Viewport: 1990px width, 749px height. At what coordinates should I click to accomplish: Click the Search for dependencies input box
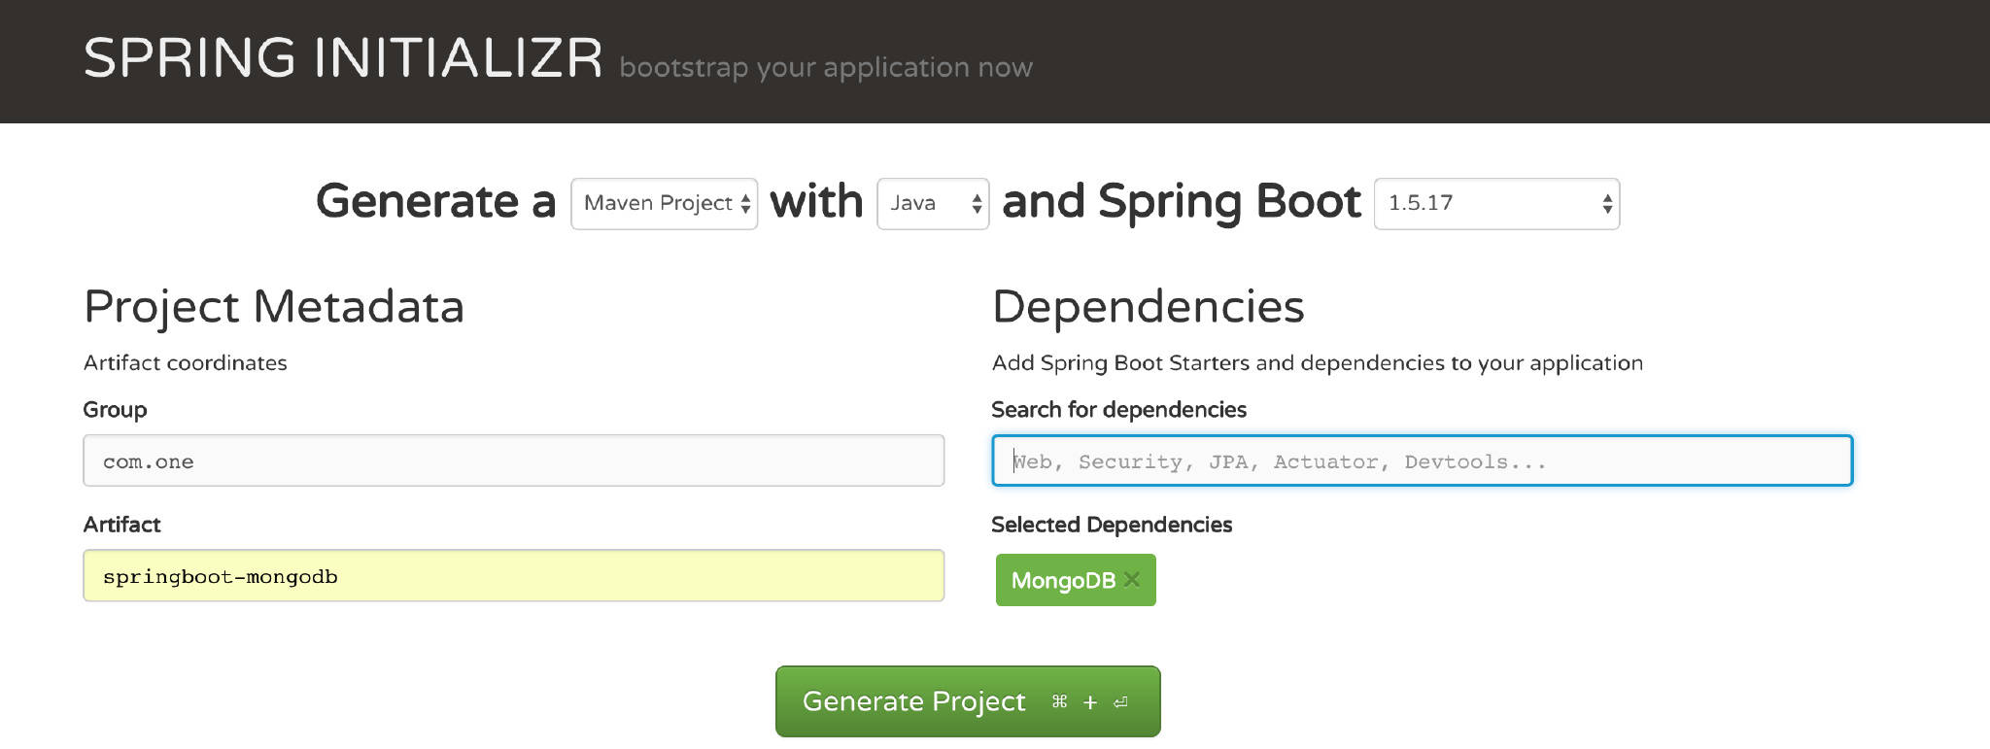pos(1422,460)
